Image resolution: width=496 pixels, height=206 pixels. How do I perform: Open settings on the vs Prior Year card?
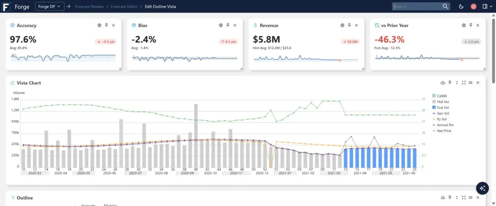(x=464, y=25)
